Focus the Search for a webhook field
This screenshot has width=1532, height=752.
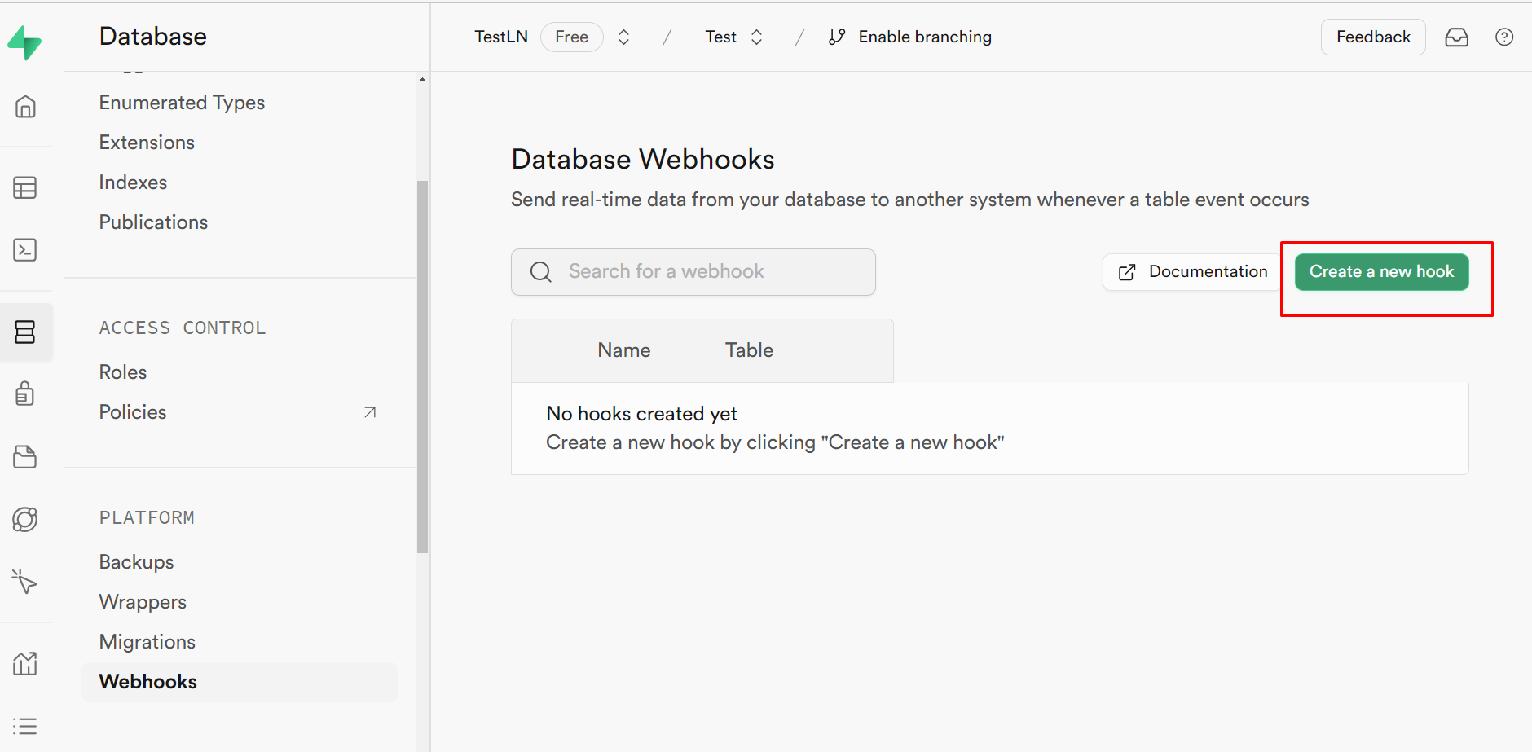point(693,272)
